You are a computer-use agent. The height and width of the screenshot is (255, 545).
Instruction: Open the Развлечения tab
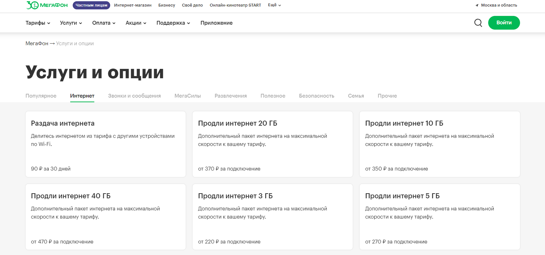point(231,96)
